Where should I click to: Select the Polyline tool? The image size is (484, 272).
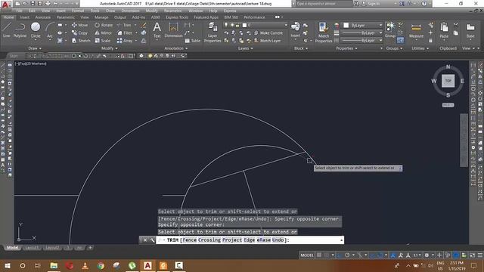click(x=20, y=30)
